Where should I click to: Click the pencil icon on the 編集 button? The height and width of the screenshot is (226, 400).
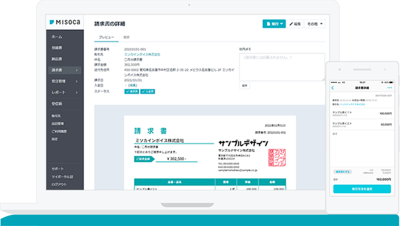[292, 24]
